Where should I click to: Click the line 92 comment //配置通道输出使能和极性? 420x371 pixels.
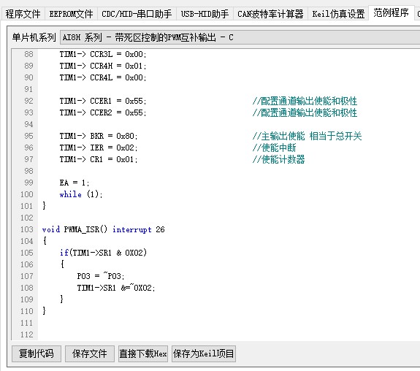click(x=305, y=101)
